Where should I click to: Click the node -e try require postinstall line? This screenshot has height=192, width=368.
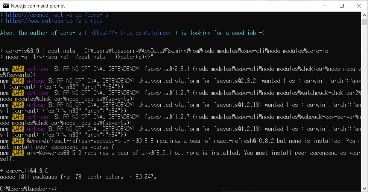coord(76,57)
